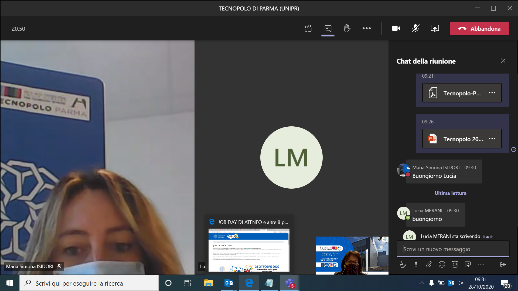Switch to Microsoft Edge on taskbar
Image resolution: width=518 pixels, height=291 pixels.
[249, 283]
